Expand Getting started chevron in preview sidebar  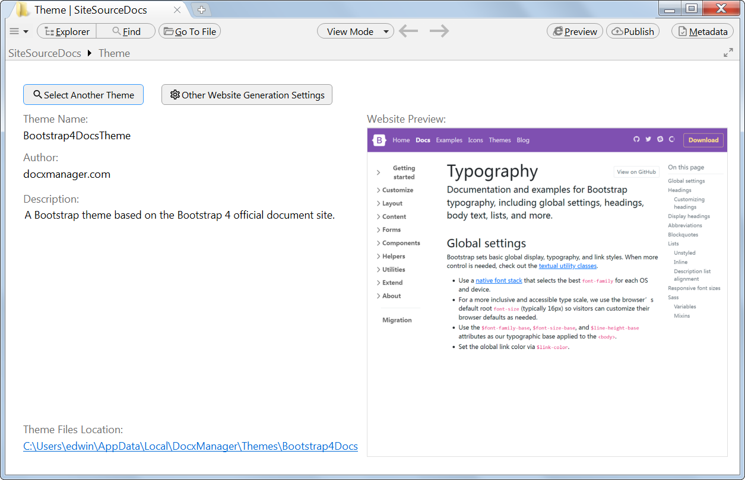[x=379, y=172]
